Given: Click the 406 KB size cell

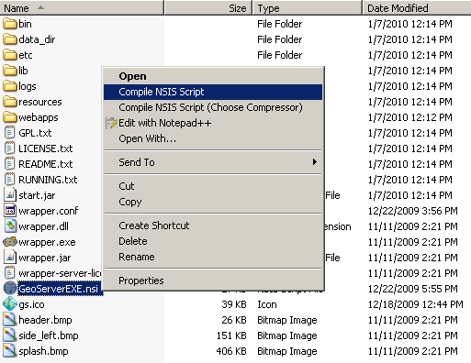Looking at the screenshot, I should click(231, 351).
